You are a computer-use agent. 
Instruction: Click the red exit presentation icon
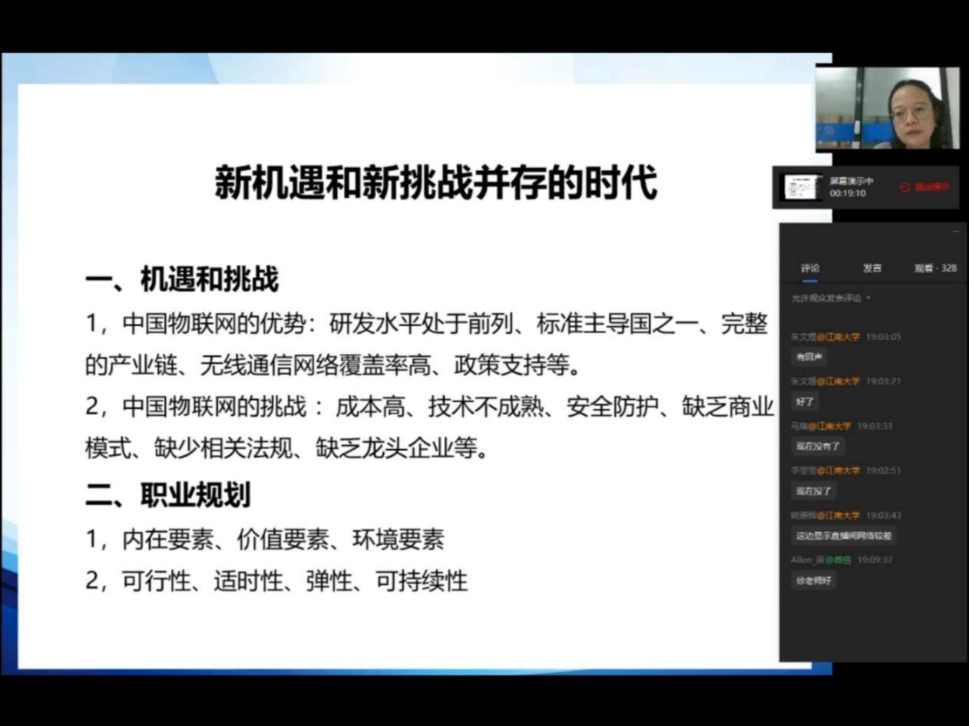pos(905,187)
